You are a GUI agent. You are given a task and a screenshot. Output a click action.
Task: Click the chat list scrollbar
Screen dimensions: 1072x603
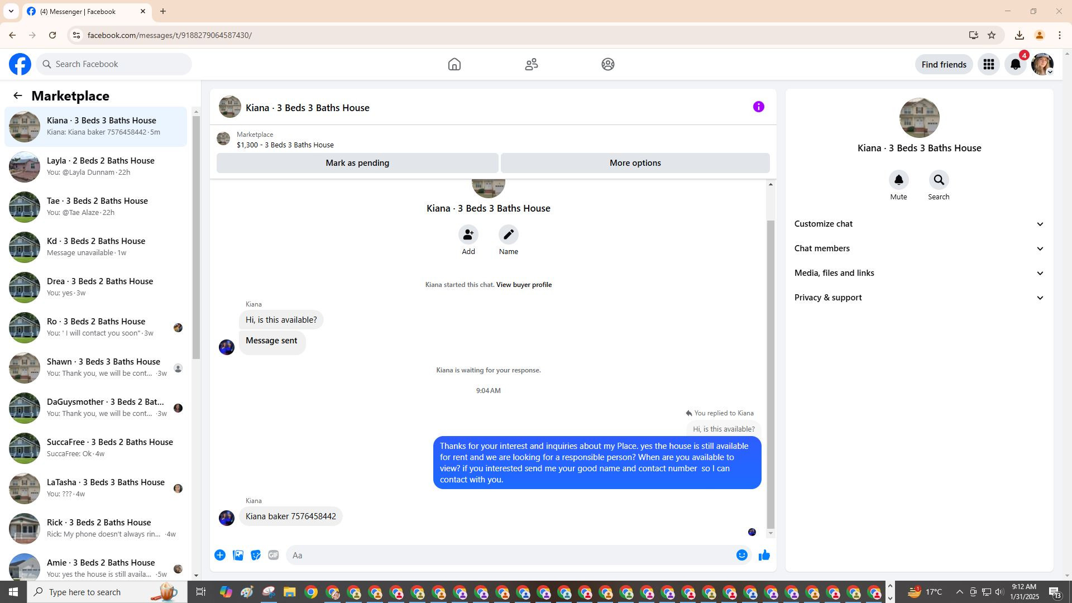(196, 237)
